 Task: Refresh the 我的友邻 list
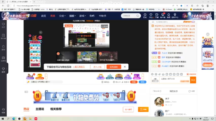(x=192, y=91)
